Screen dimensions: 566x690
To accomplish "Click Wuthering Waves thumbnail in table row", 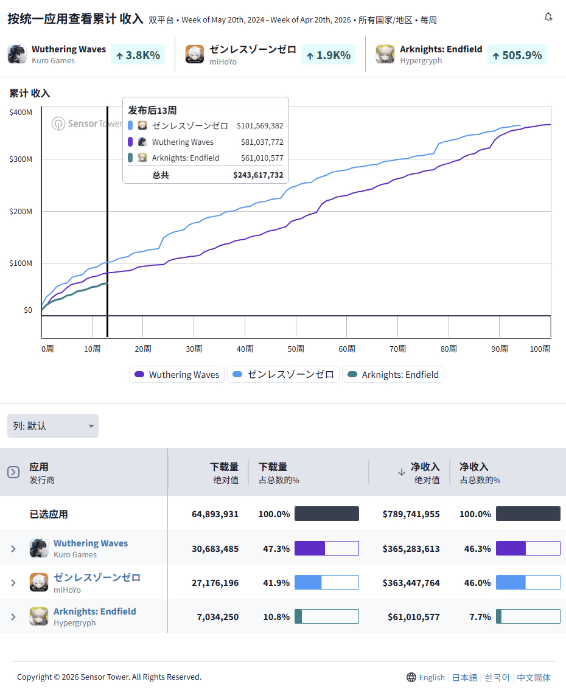I will [39, 548].
